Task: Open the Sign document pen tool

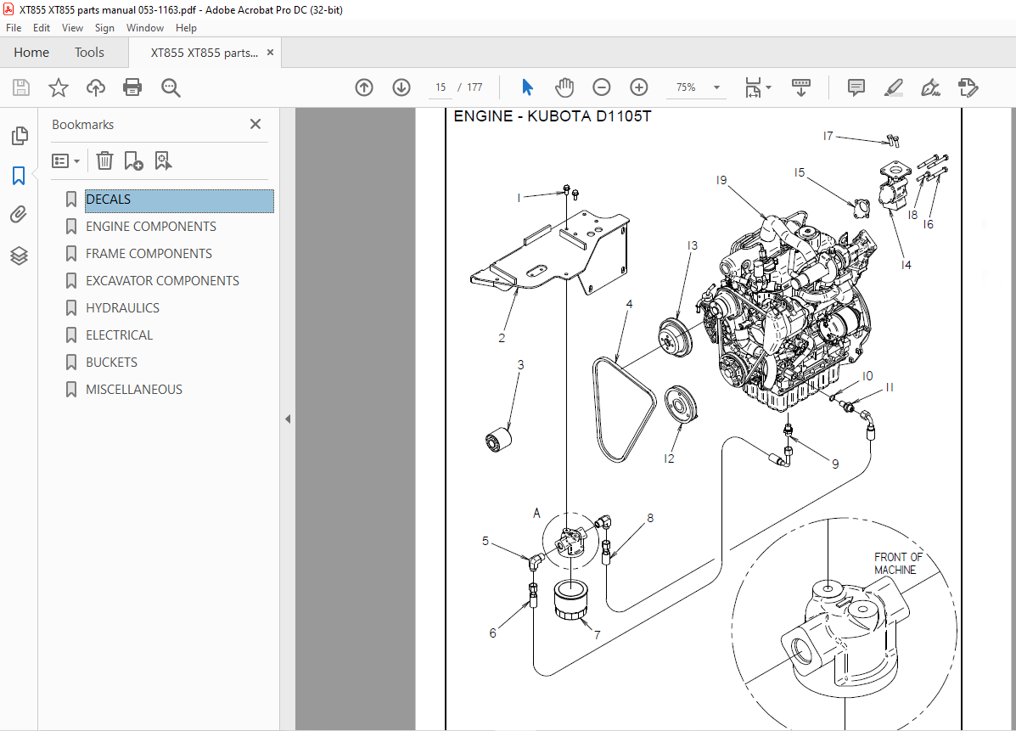Action: [x=930, y=87]
